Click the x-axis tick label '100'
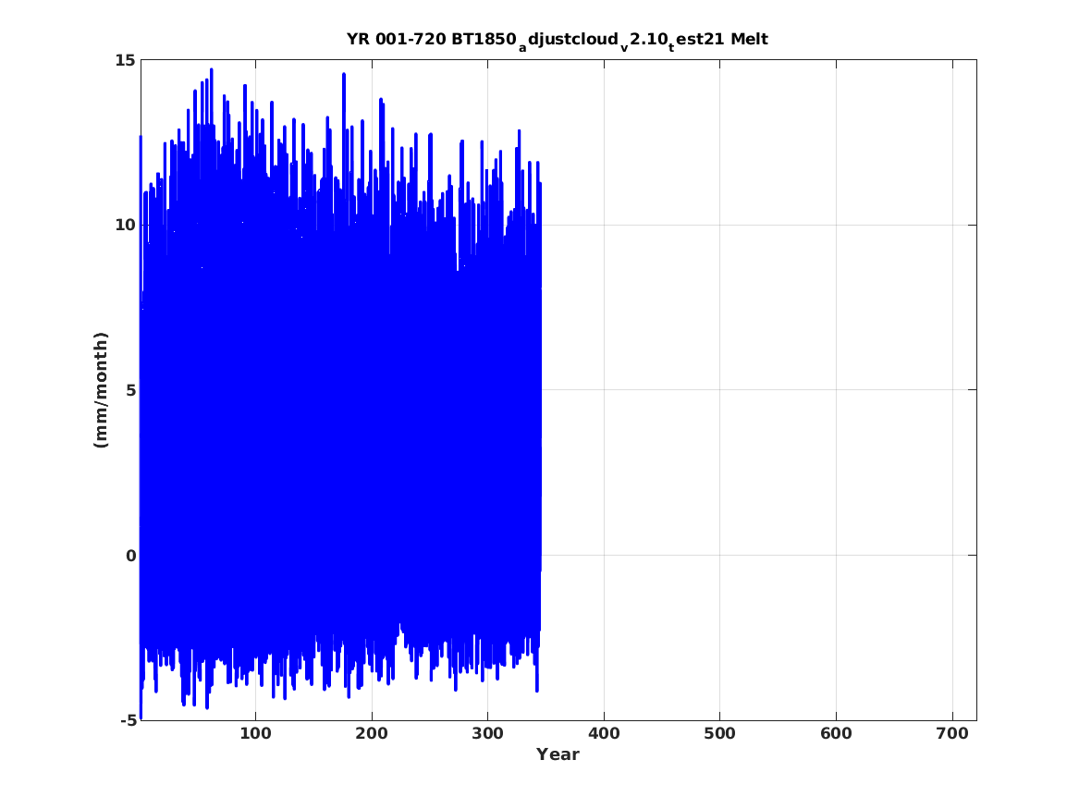The image size is (1079, 809). (x=255, y=734)
